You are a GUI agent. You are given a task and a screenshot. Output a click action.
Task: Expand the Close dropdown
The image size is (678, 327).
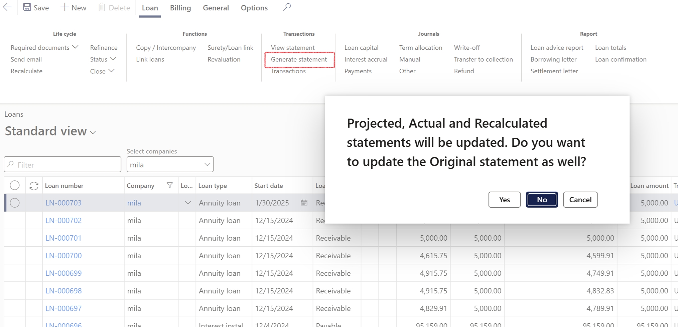point(112,71)
